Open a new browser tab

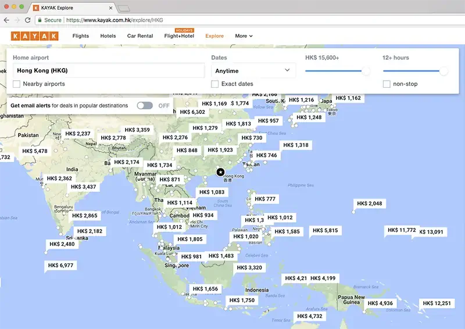pos(123,9)
